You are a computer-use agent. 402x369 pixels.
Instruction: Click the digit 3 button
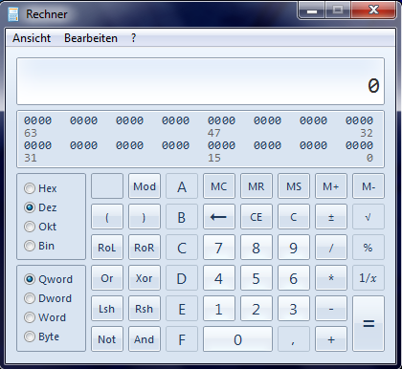click(294, 309)
